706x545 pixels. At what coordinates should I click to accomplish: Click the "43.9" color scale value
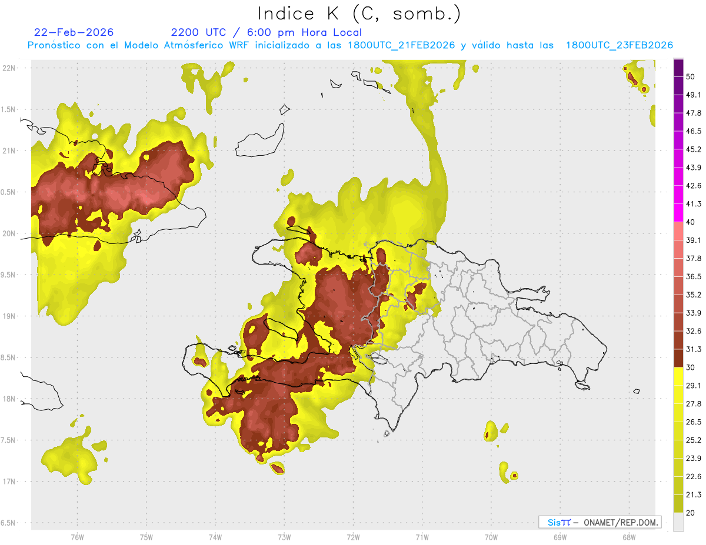tap(694, 168)
